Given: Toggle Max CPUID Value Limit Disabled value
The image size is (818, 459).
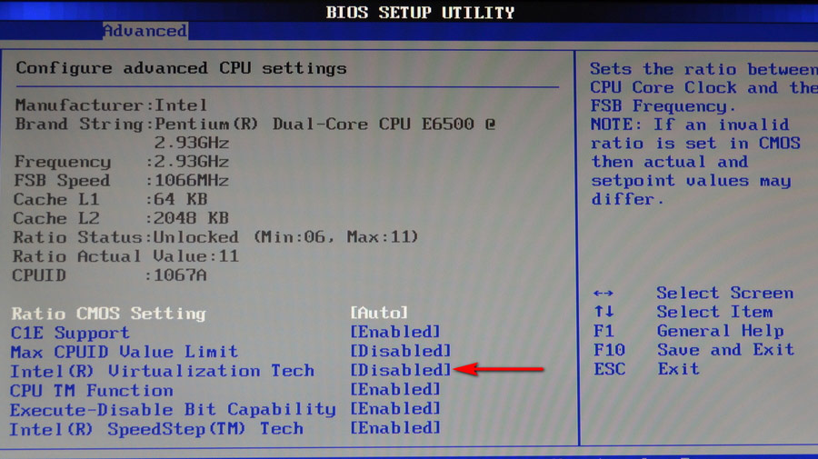Looking at the screenshot, I should coord(401,351).
